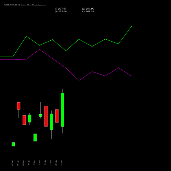
Task: Click the 08 Apr date label
Action: [x=18, y=163]
